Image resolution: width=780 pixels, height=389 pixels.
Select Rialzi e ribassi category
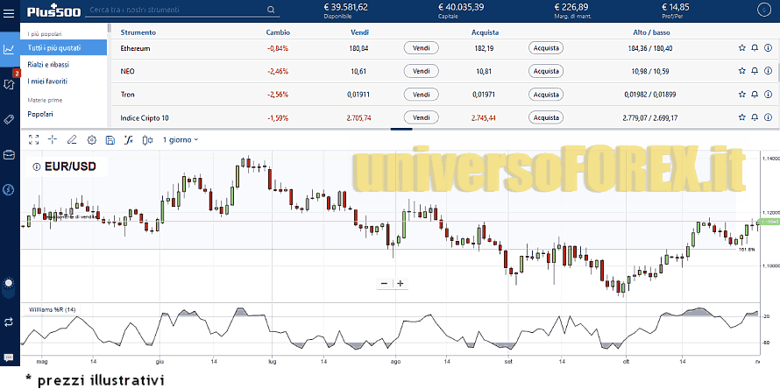tap(48, 65)
